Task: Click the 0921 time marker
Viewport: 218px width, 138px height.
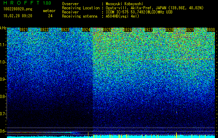Action: coord(24,30)
